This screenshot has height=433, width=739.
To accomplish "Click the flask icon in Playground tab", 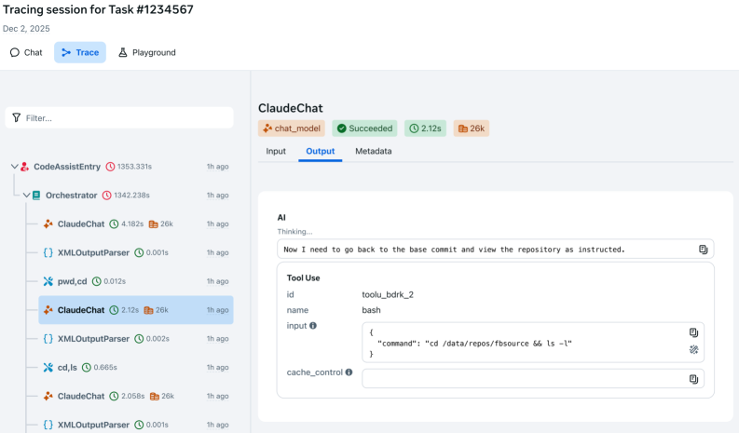I will 122,52.
